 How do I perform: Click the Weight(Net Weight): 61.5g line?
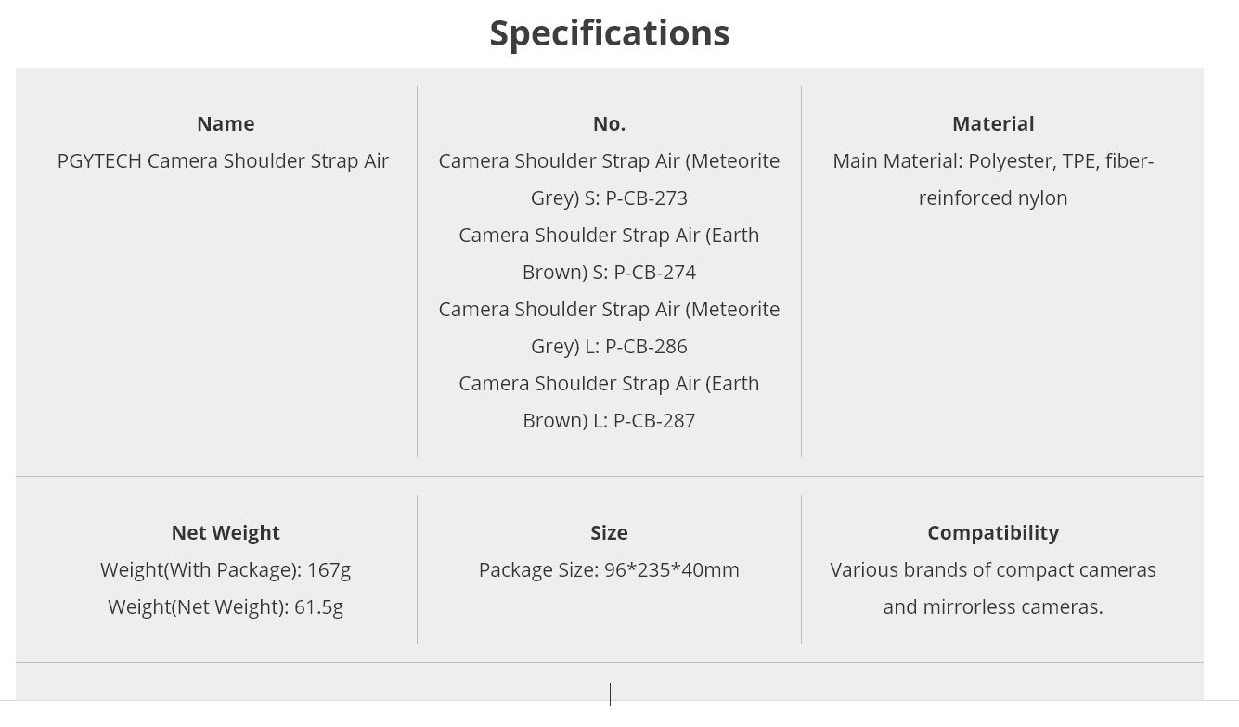point(226,606)
